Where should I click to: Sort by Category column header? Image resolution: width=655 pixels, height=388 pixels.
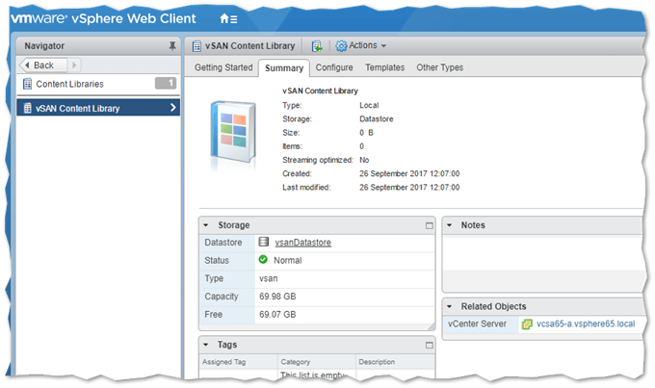(x=317, y=362)
